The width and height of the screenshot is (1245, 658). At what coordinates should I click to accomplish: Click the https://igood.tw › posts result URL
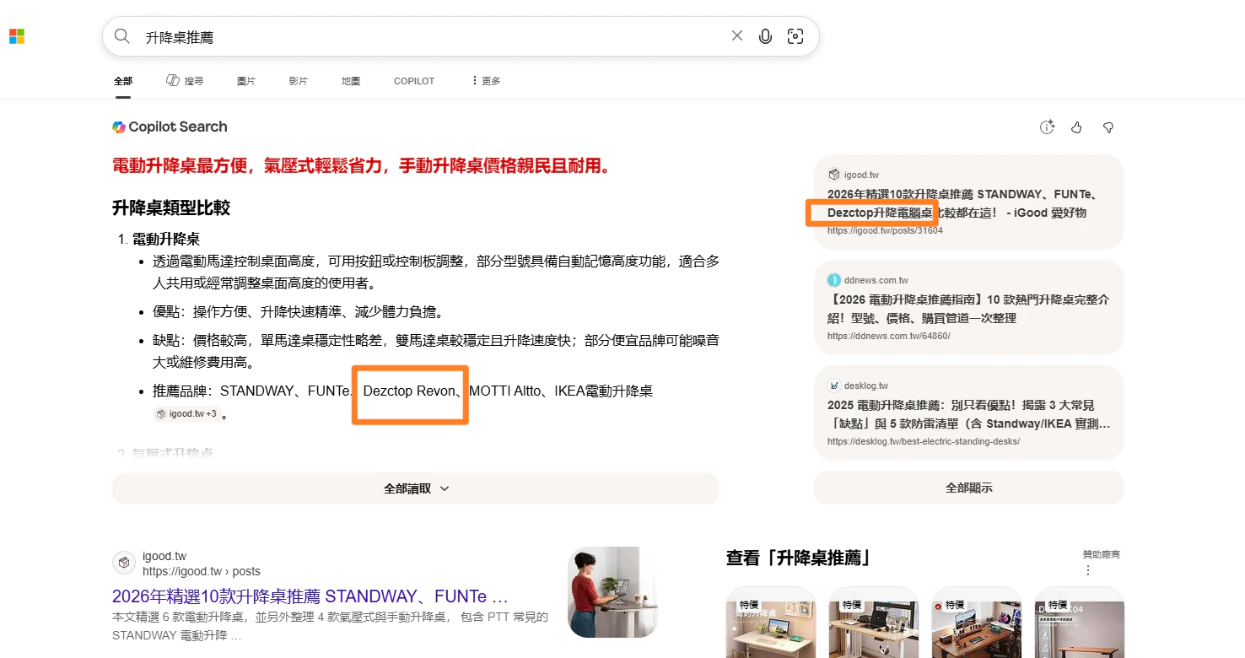[202, 571]
